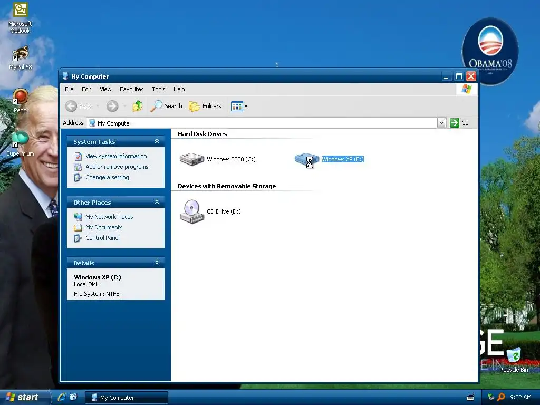Click the Windows 2000 (C:) label
This screenshot has width=540, height=405.
click(x=231, y=159)
